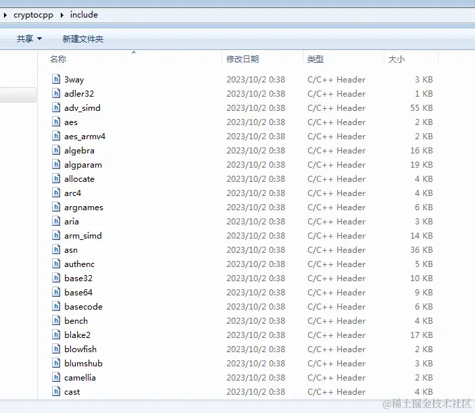Select the file name 3way
475x413 pixels.
click(x=74, y=79)
